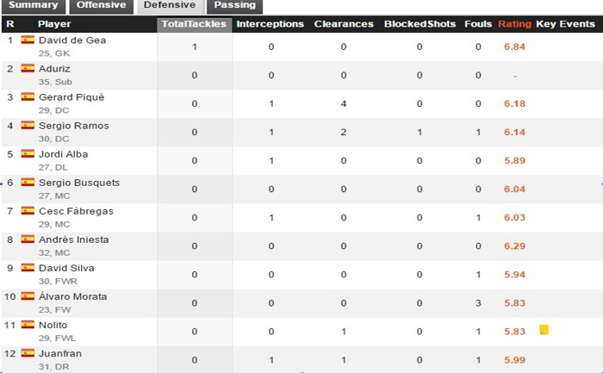Open David Silva player link
Image resolution: width=603 pixels, height=373 pixels.
(66, 268)
